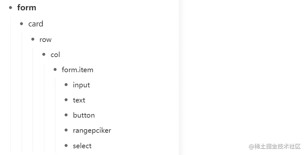
Task: Select the form.item node
Action: tap(78, 70)
